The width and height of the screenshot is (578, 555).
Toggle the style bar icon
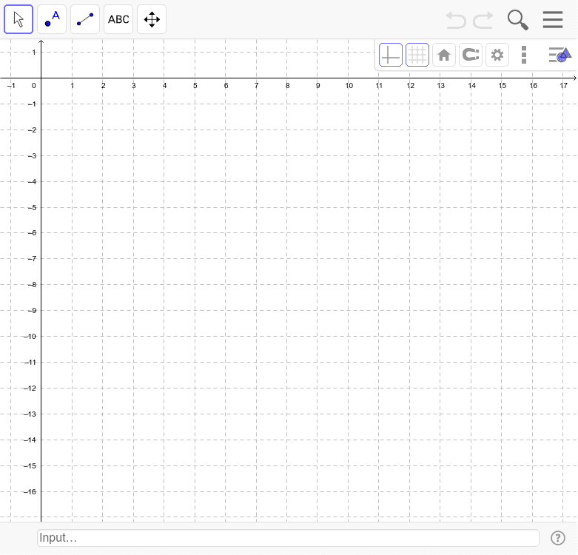[x=560, y=55]
